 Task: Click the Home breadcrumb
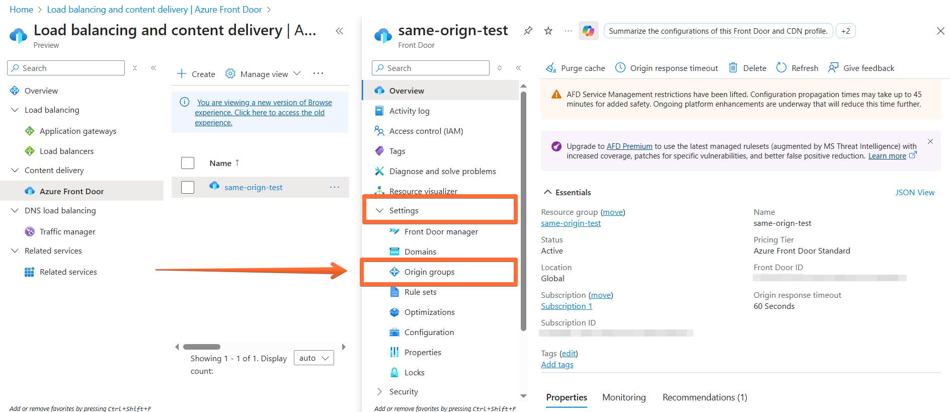(21, 10)
